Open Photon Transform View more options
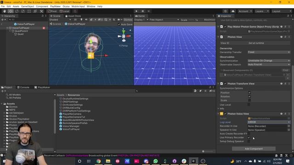 [289, 83]
